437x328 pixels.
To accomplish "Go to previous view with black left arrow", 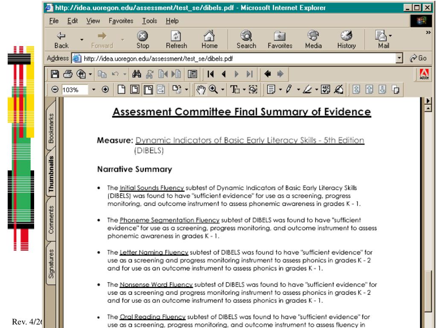I will click(268, 74).
